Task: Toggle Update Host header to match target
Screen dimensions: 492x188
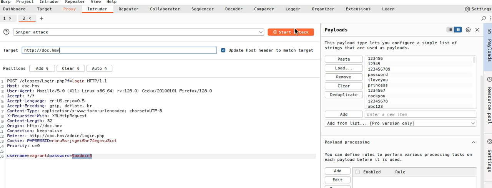Action: [223, 50]
